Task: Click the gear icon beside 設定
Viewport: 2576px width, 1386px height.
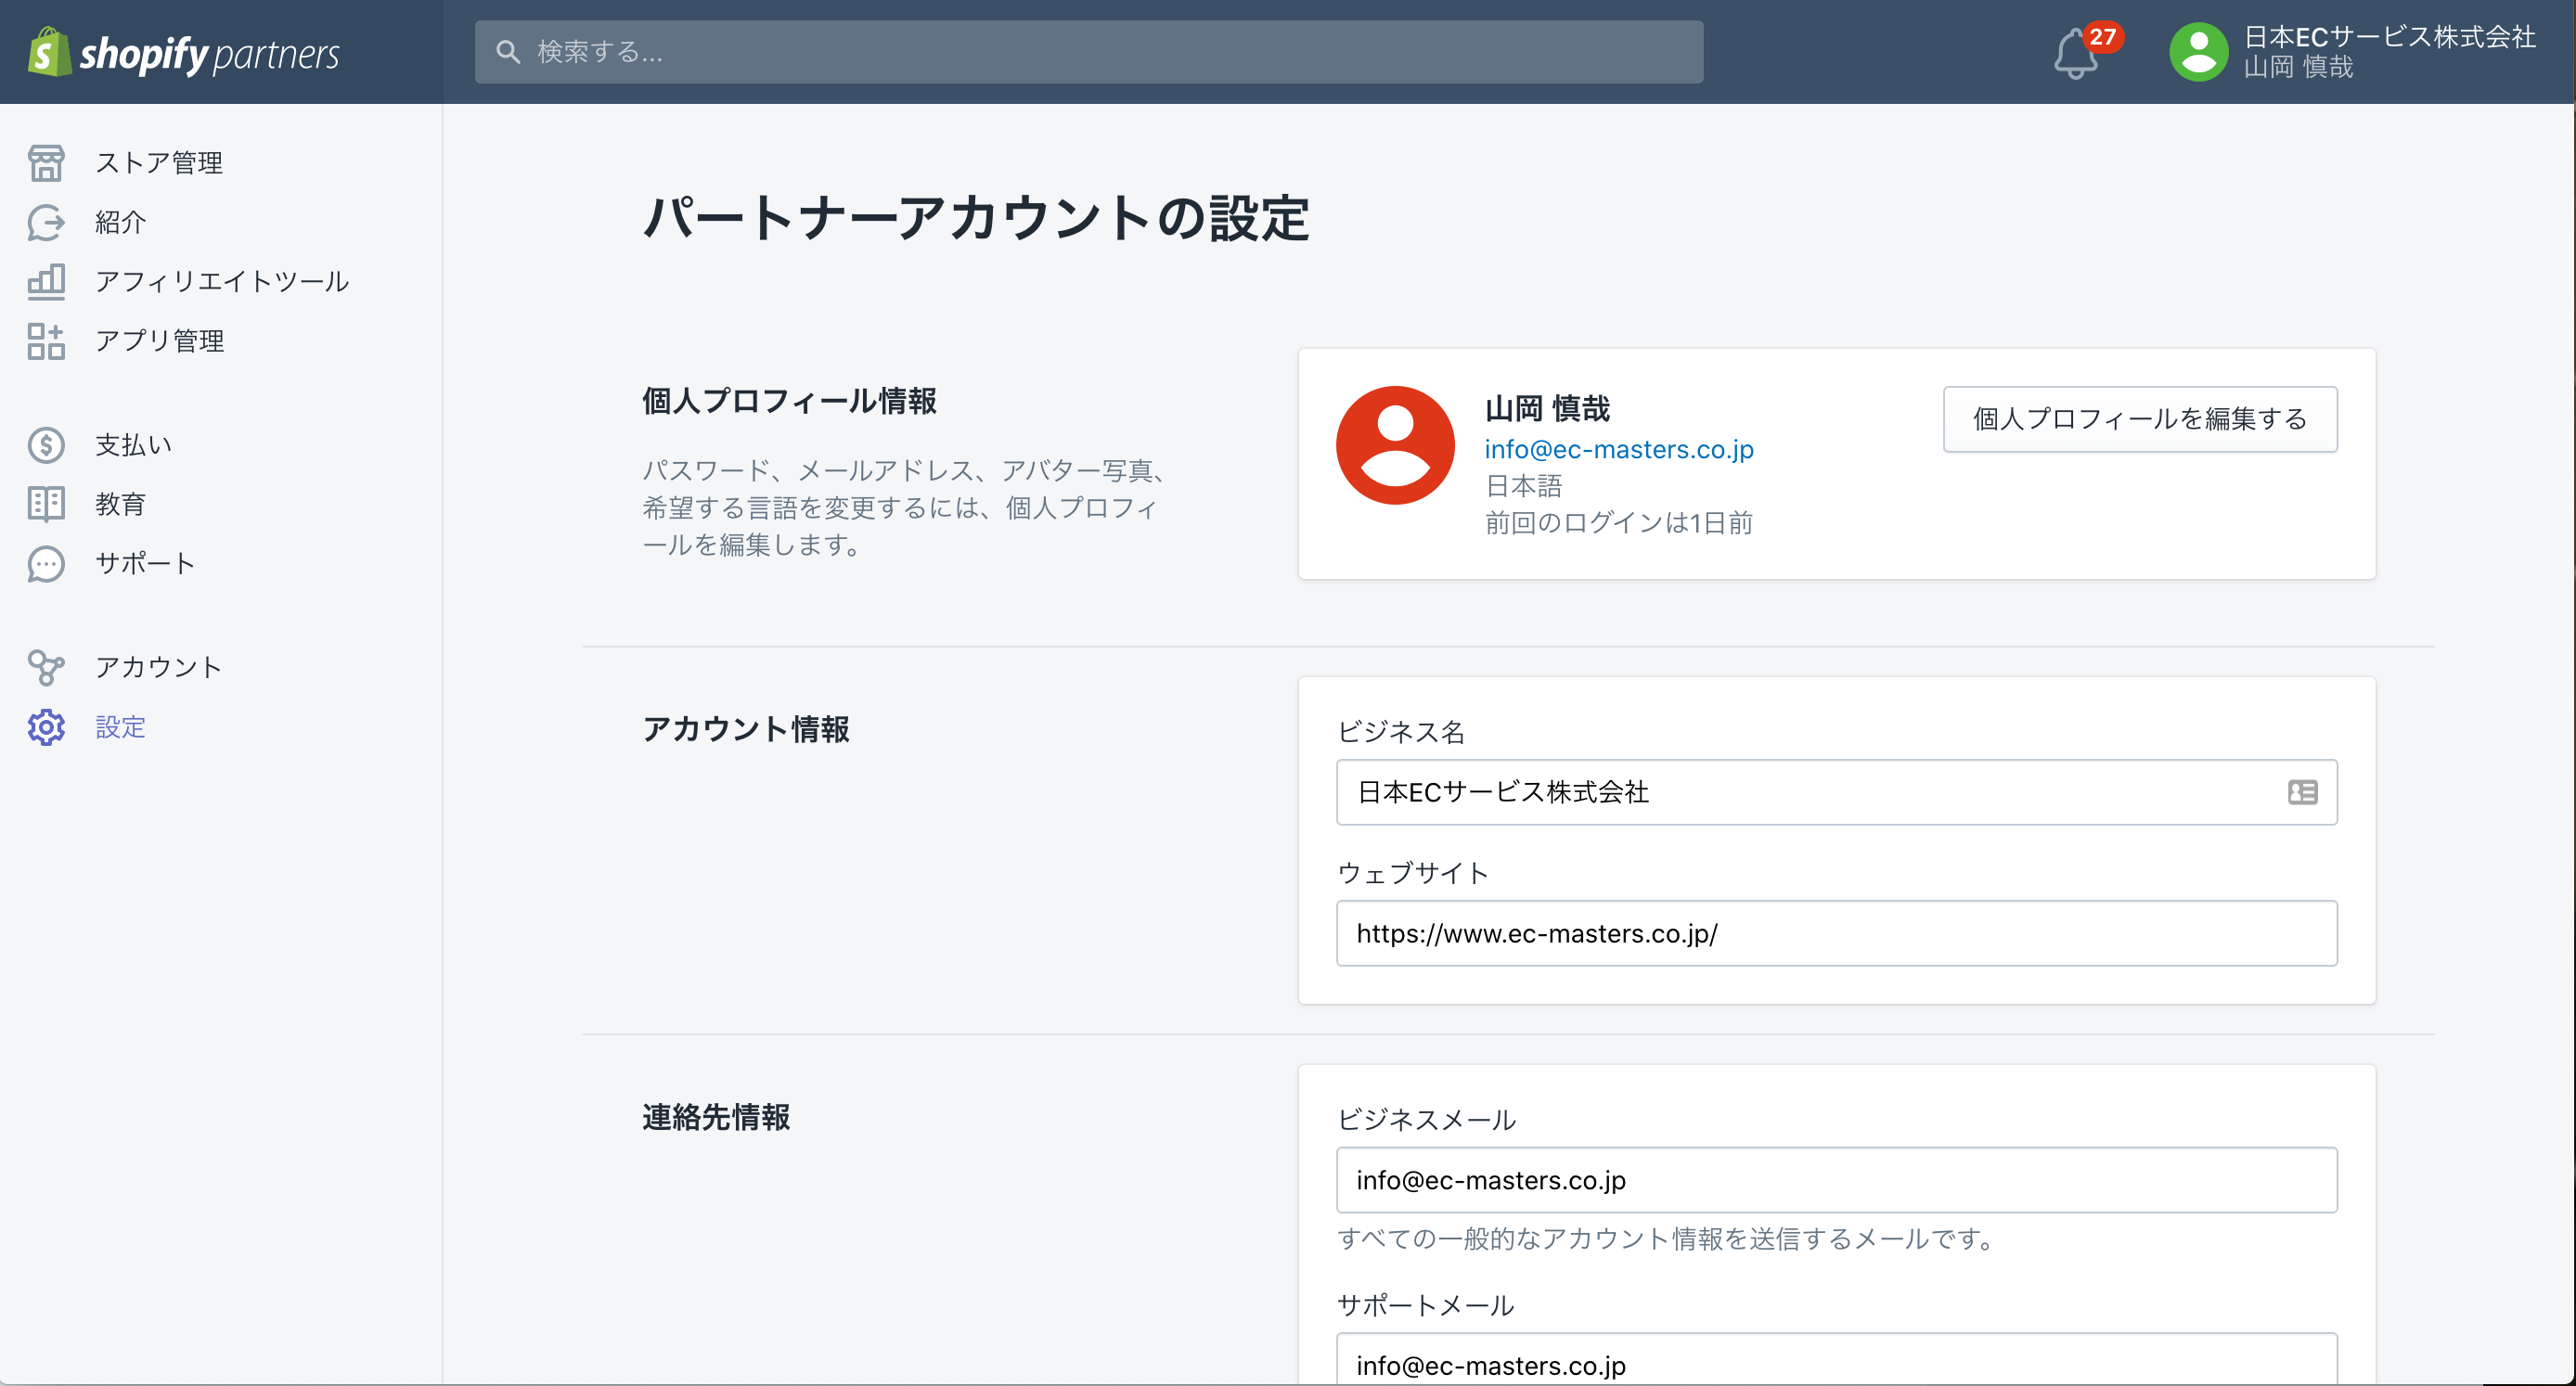Action: click(x=46, y=727)
